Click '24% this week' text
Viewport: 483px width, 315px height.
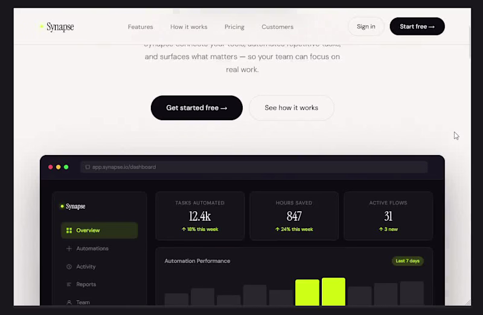pyautogui.click(x=294, y=229)
